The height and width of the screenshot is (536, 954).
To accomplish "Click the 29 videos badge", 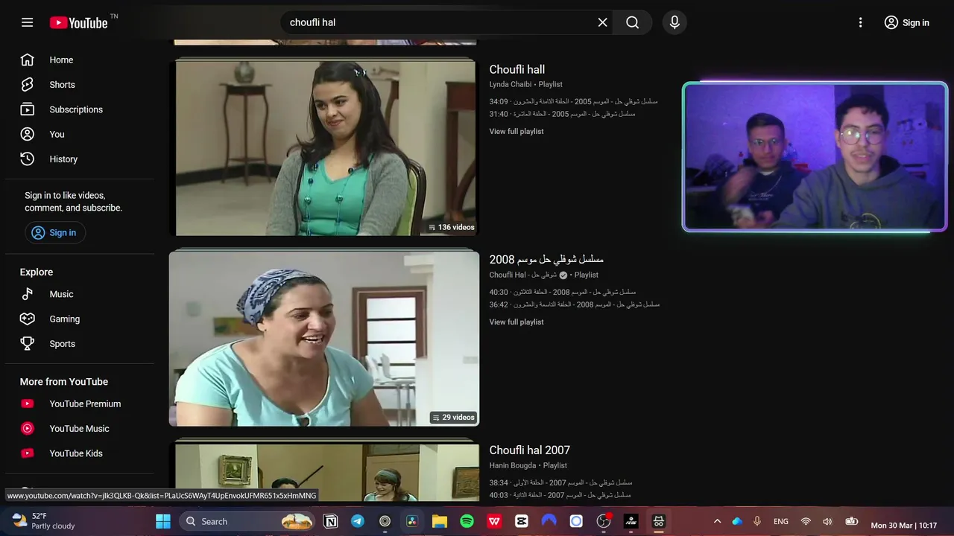I will tap(453, 418).
